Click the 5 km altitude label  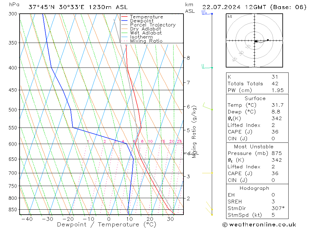click(188, 130)
